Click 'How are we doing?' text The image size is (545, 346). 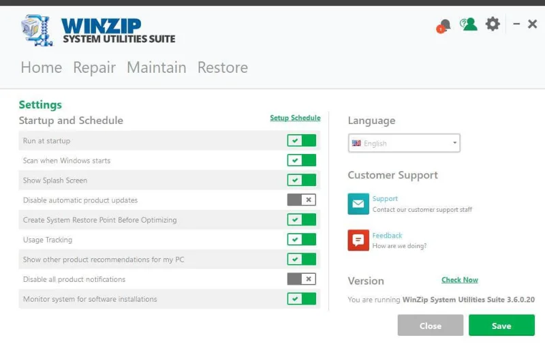[x=399, y=246]
